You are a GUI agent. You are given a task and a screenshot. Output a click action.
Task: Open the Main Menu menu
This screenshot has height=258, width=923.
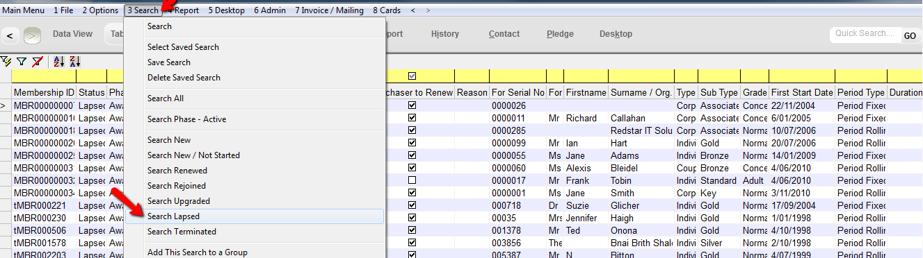[24, 10]
